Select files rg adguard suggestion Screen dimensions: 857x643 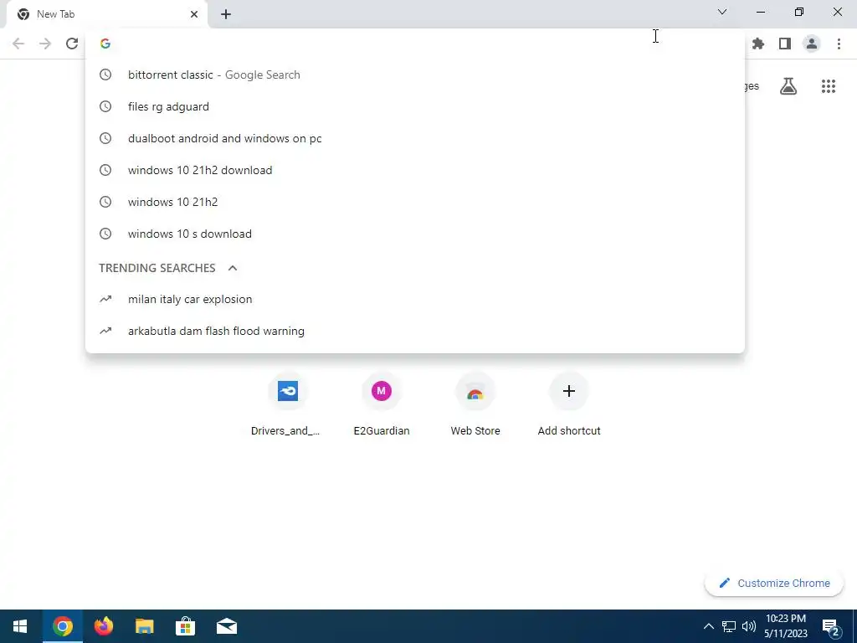(x=415, y=106)
